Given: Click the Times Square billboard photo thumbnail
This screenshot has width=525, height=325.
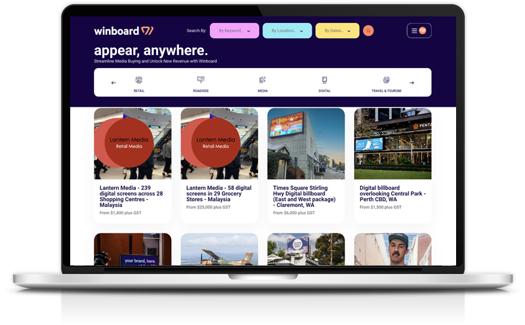Looking at the screenshot, I should [x=306, y=143].
